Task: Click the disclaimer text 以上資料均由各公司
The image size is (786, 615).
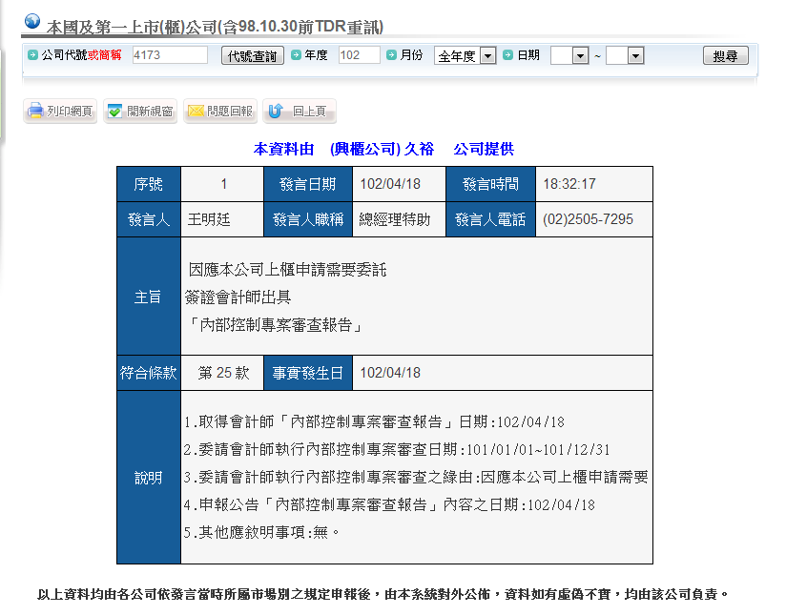Action: click(383, 594)
